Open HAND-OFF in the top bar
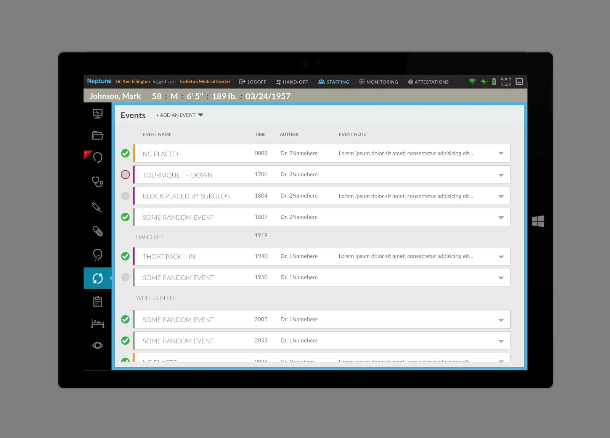Viewport: 610px width, 438px height. click(292, 82)
